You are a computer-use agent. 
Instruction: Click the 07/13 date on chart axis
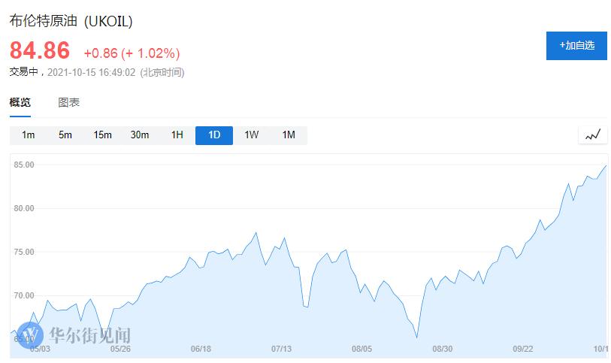pos(281,348)
